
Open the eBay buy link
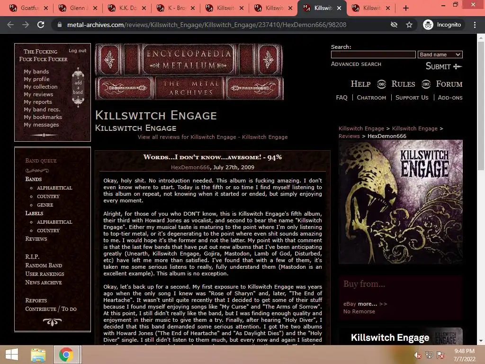(x=350, y=304)
